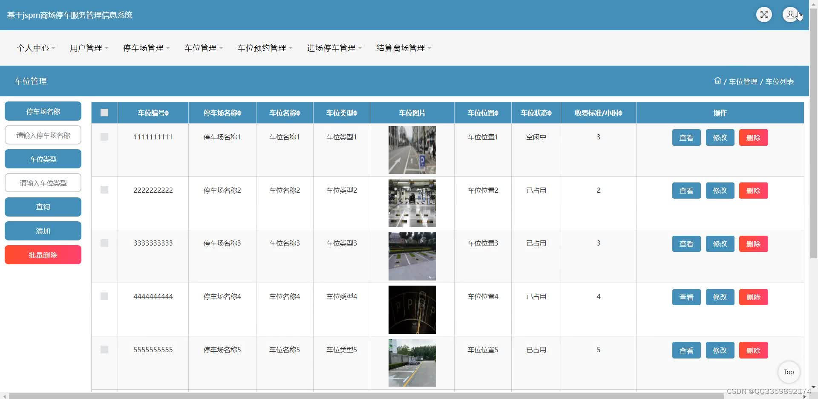Sort by 车位名称 column header
The height and width of the screenshot is (399, 818).
pos(285,113)
